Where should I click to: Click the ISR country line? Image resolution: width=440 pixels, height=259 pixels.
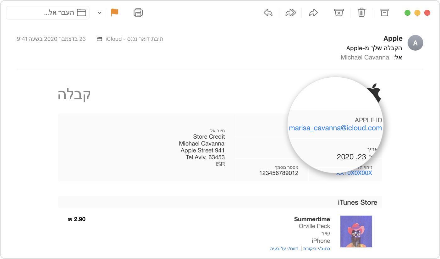220,164
